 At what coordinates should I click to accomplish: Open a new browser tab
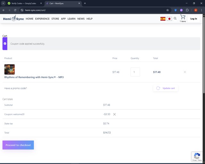click(85, 3)
